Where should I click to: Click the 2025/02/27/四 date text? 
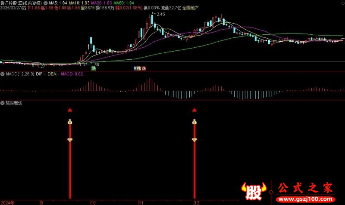[13, 8]
